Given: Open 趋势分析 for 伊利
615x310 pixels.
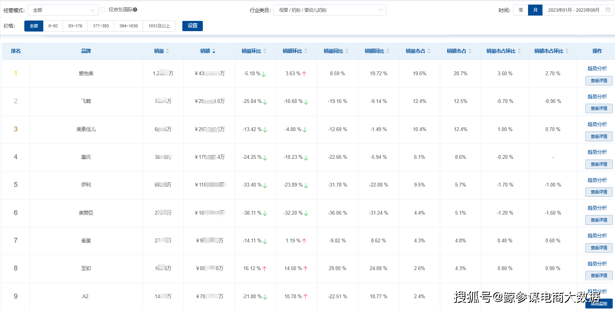Looking at the screenshot, I should coord(597,180).
